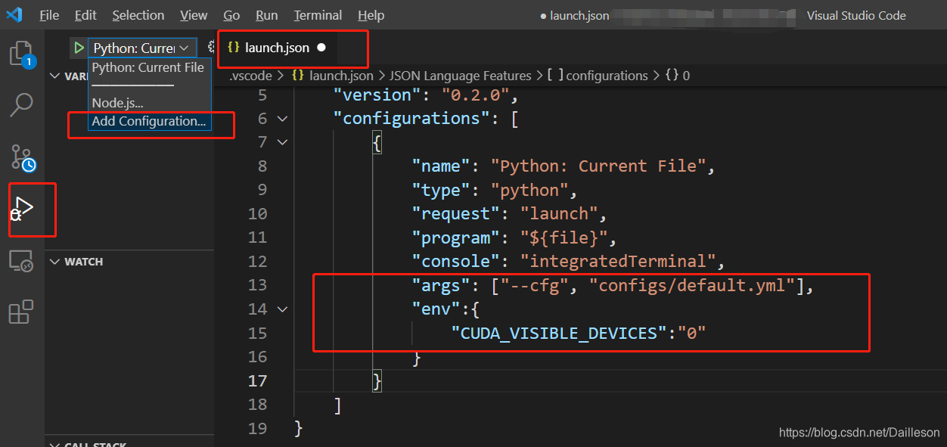Open the Extensions view
The image size is (947, 447).
[20, 312]
